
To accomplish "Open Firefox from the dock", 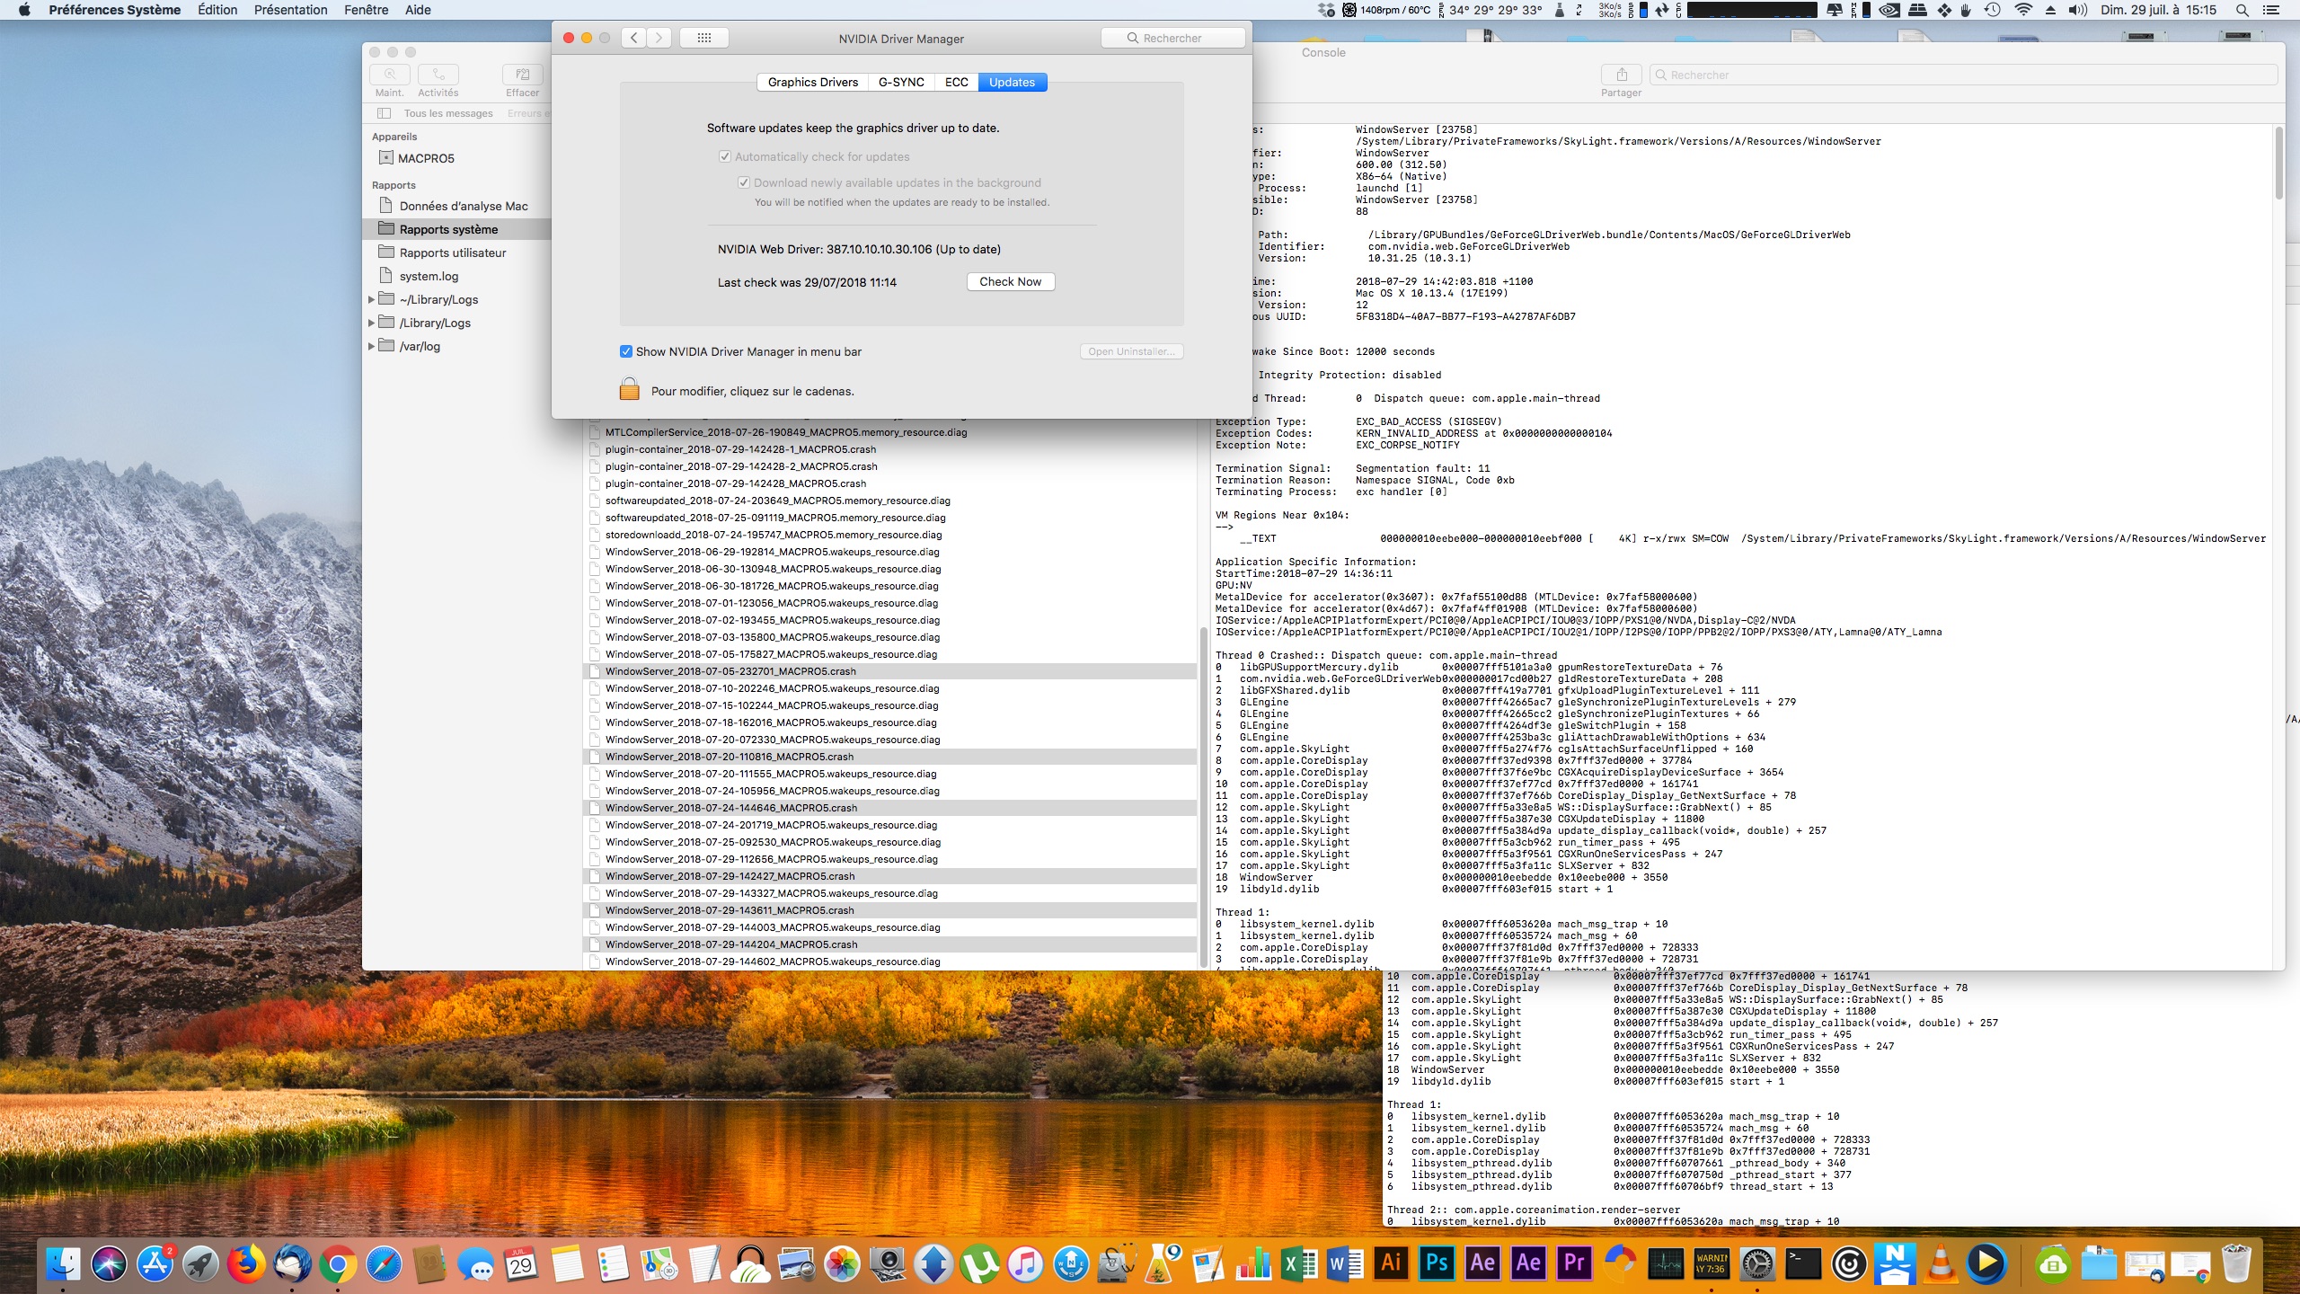I will coord(246,1263).
